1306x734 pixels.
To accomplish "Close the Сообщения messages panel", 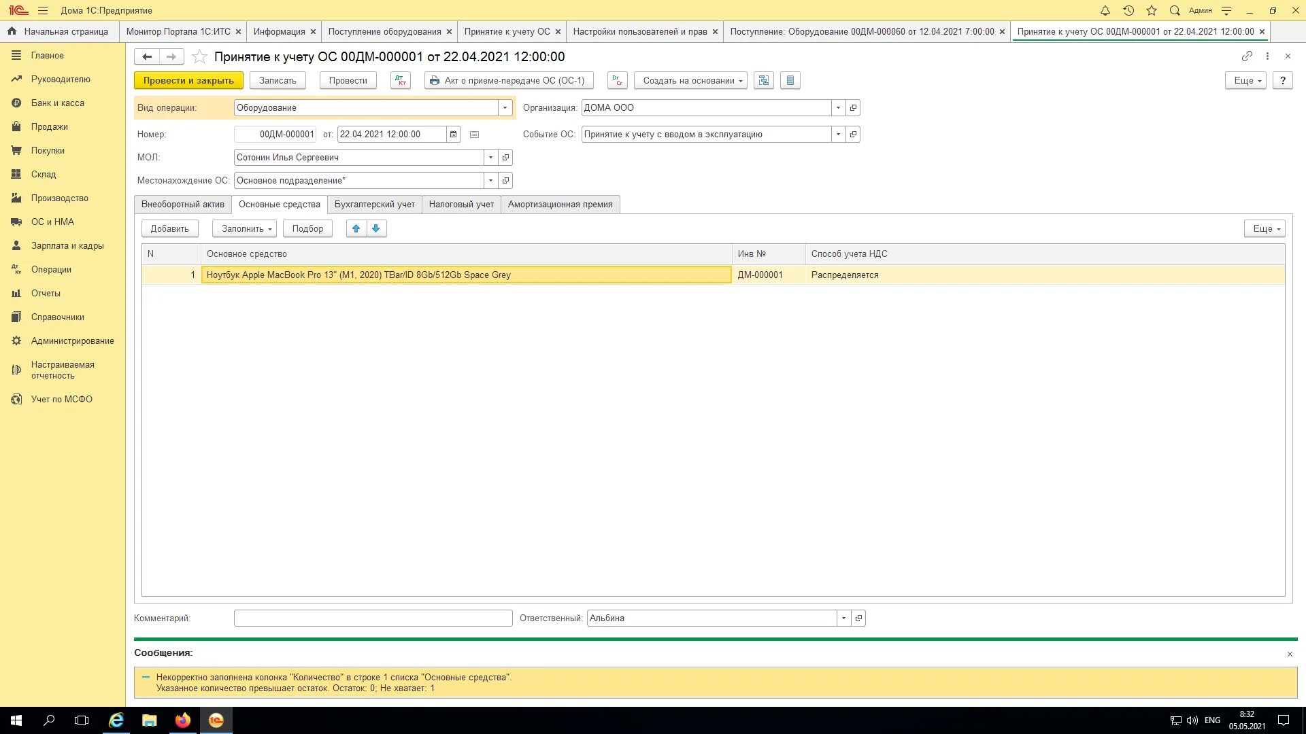I will coord(1290,654).
